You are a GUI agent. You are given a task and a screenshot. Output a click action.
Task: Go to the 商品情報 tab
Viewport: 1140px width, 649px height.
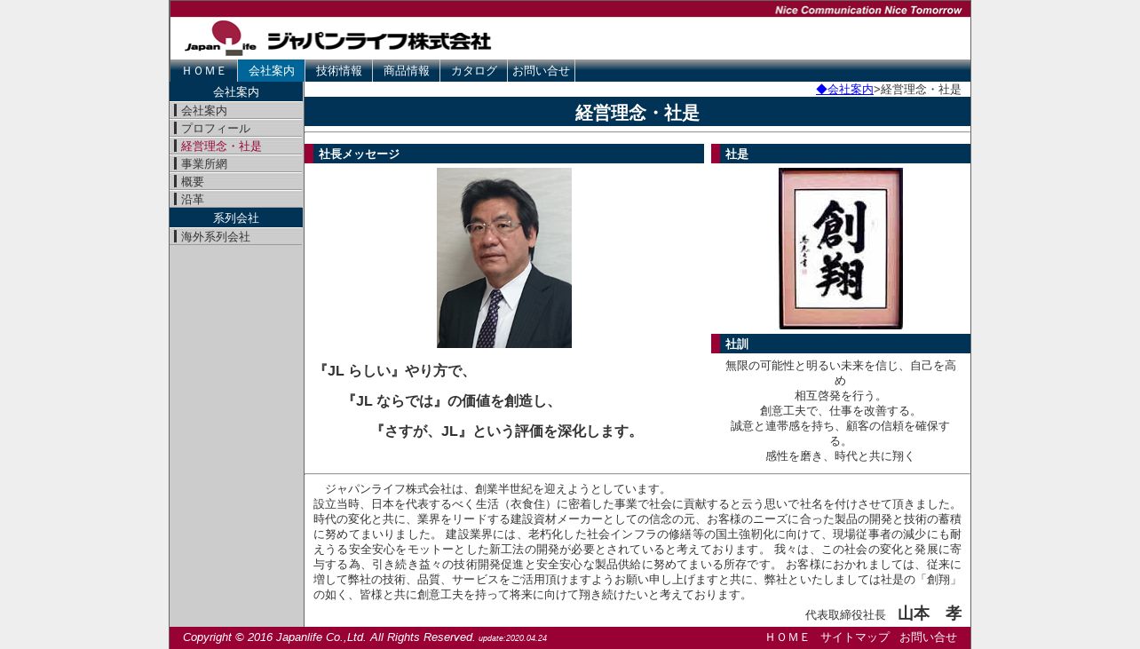[407, 71]
